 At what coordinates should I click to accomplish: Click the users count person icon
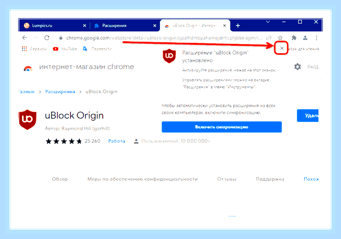(136, 141)
